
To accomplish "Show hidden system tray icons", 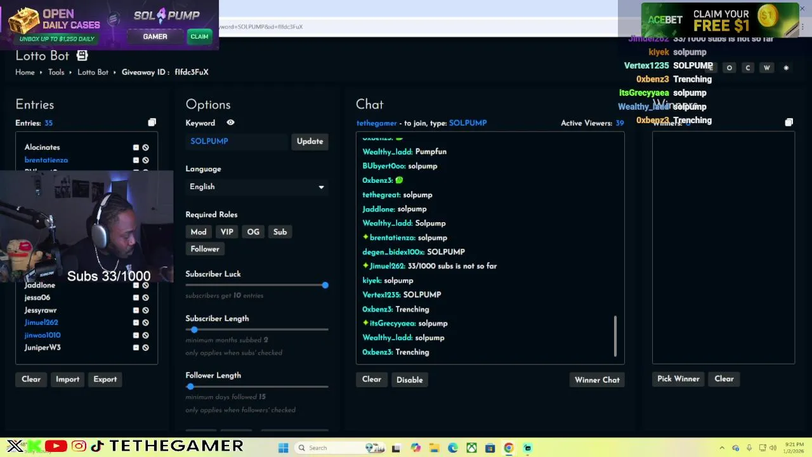I will click(x=722, y=447).
